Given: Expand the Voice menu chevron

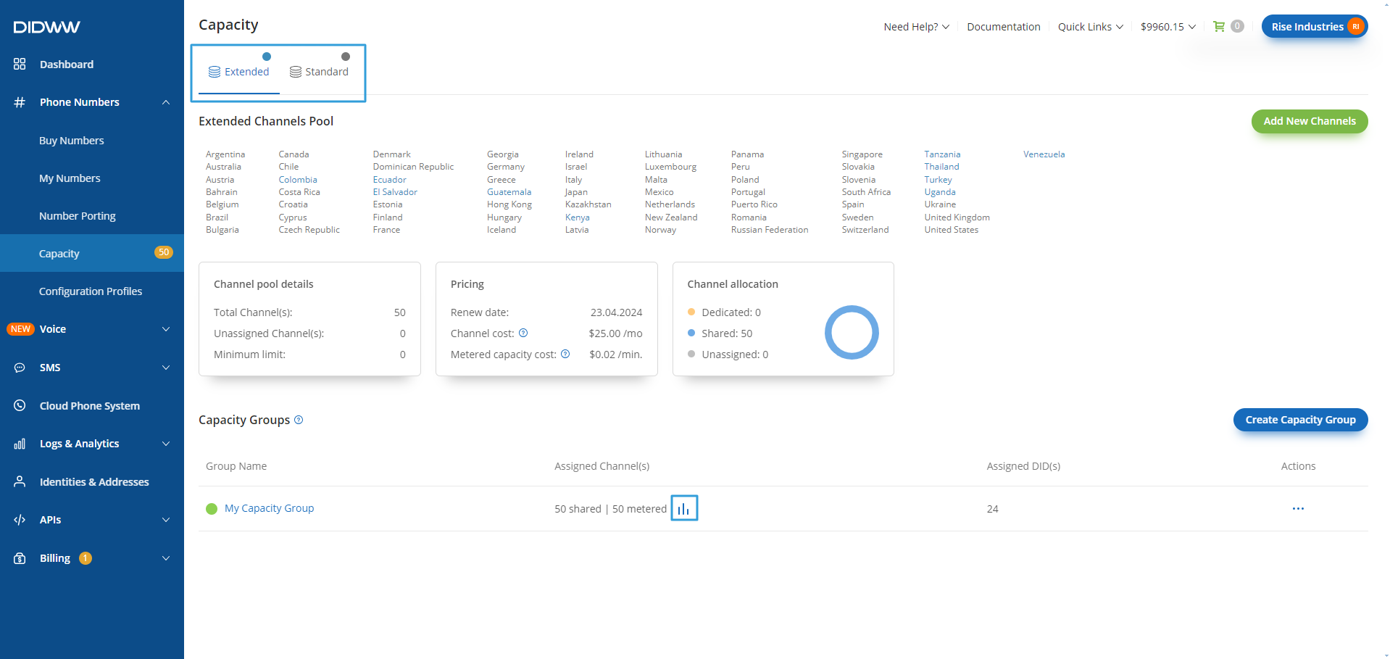Looking at the screenshot, I should 166,329.
